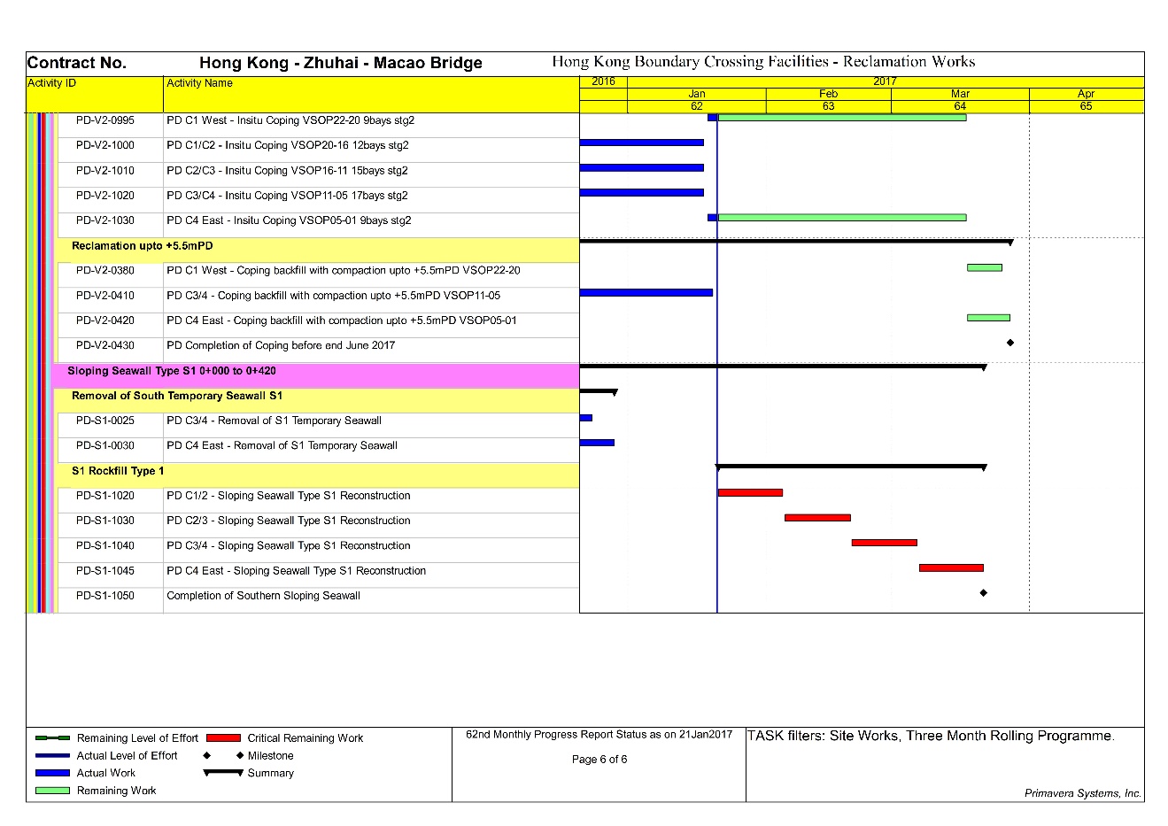Select activity ID PD-V2-0380

pyautogui.click(x=105, y=271)
